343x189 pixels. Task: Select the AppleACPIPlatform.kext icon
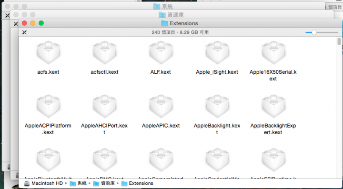coord(48,106)
